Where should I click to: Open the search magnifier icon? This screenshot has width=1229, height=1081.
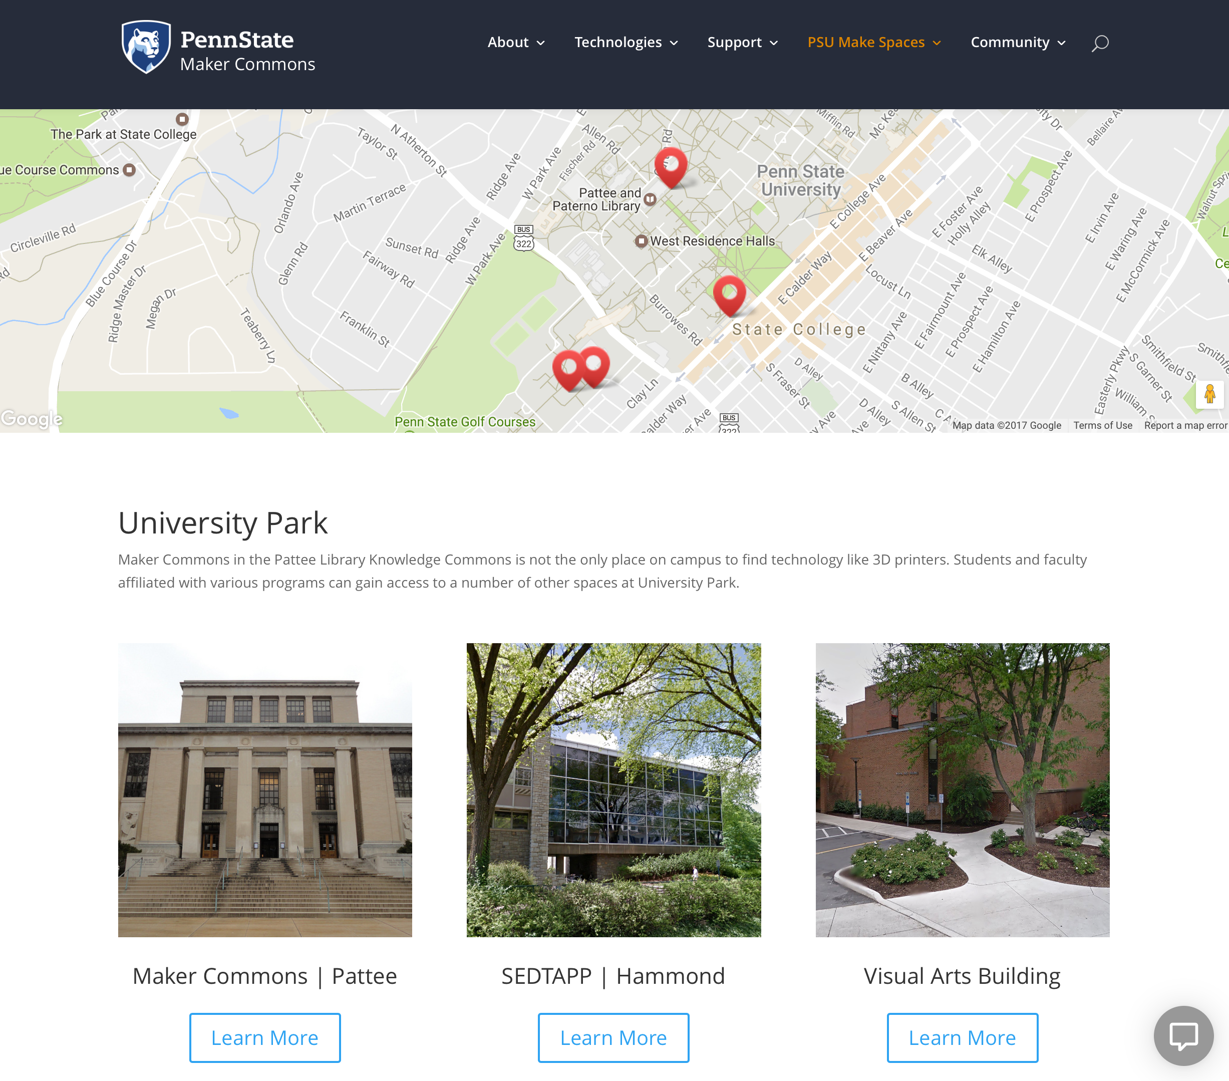click(x=1100, y=43)
